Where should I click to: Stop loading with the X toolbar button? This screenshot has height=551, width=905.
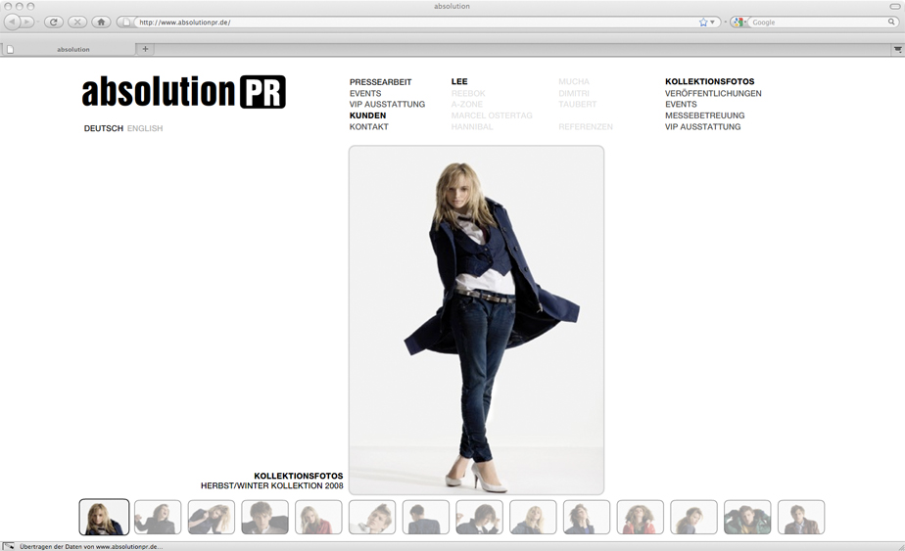click(76, 22)
